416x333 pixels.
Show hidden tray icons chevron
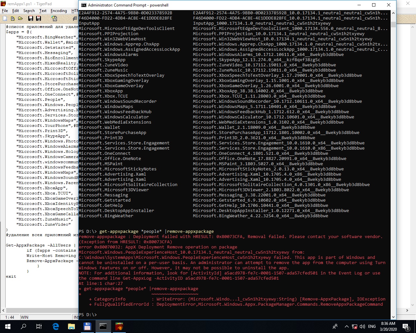tap(346, 326)
